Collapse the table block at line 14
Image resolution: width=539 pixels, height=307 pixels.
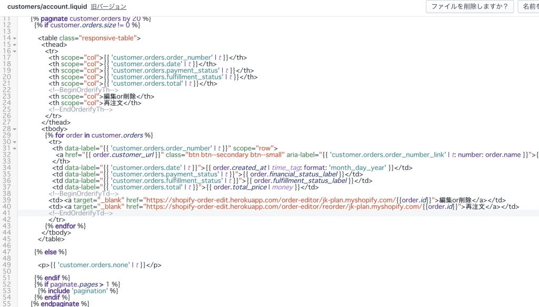15,38
